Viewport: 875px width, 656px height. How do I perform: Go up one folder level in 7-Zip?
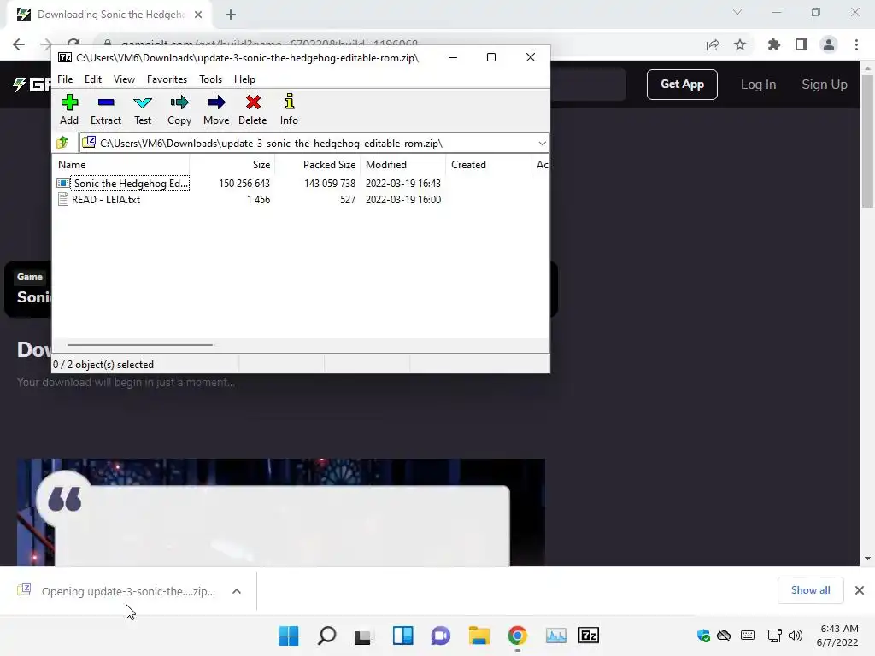pos(62,143)
